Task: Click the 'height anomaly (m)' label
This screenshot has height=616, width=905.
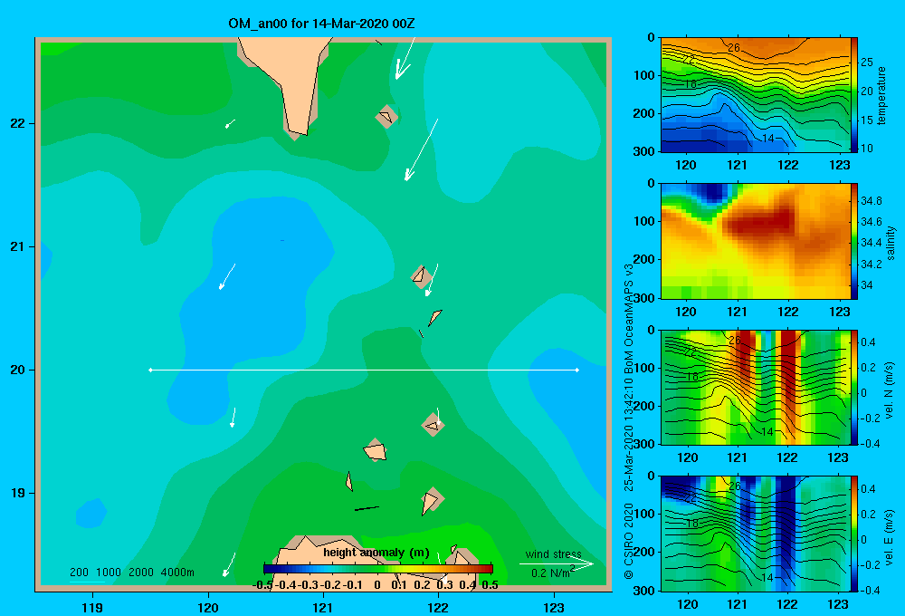Action: point(376,553)
